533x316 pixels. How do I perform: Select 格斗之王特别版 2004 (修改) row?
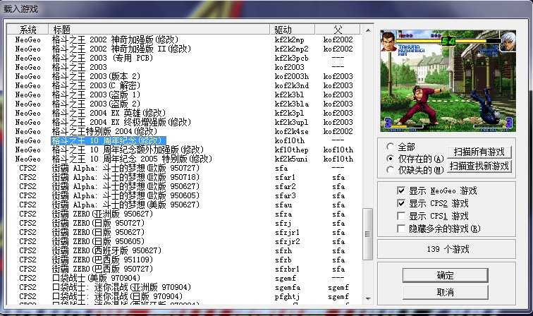click(183, 132)
